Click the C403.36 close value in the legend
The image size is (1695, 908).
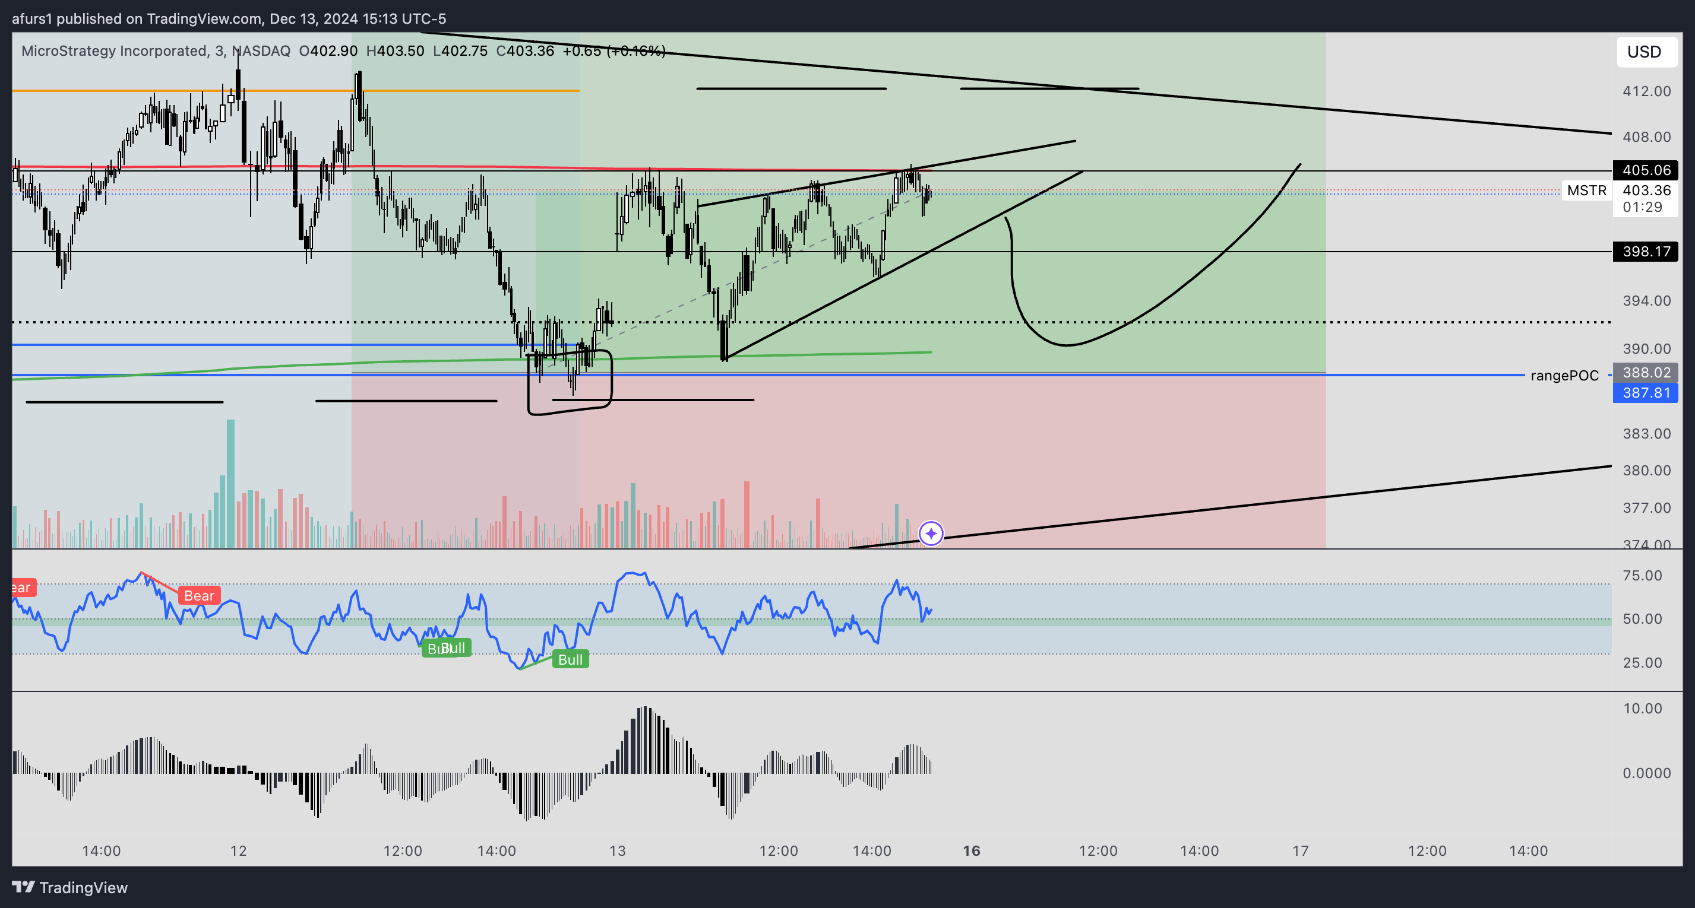point(524,50)
